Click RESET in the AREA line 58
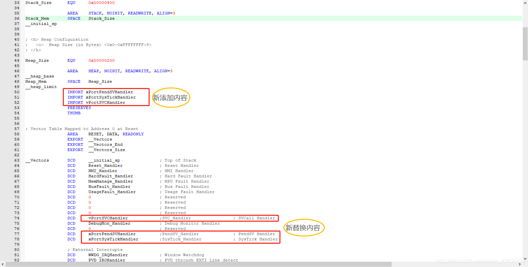The width and height of the screenshot is (528, 267). pos(95,134)
